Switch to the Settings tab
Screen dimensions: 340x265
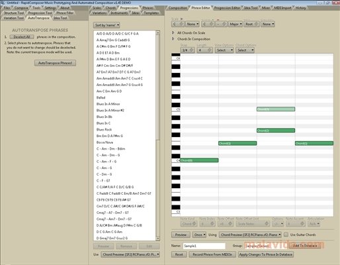50,8
